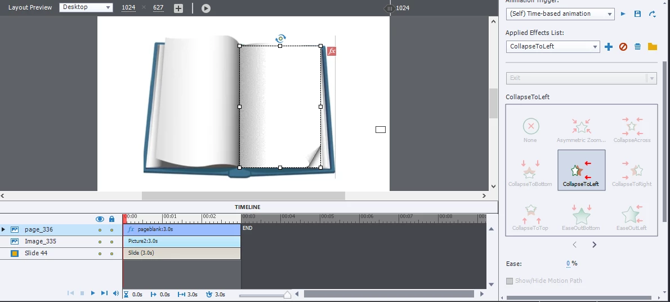Click the fx effect badge on the stage

tap(332, 51)
